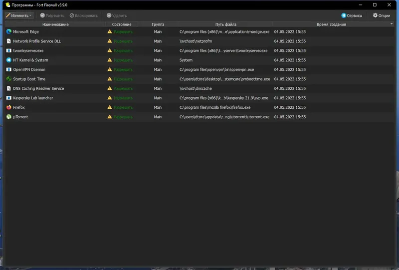
Task: Sort by the Время создания column header
Action: pyautogui.click(x=331, y=24)
